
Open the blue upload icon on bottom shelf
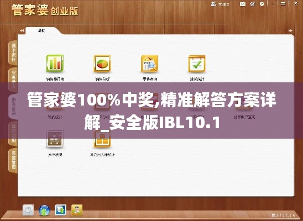60,210
